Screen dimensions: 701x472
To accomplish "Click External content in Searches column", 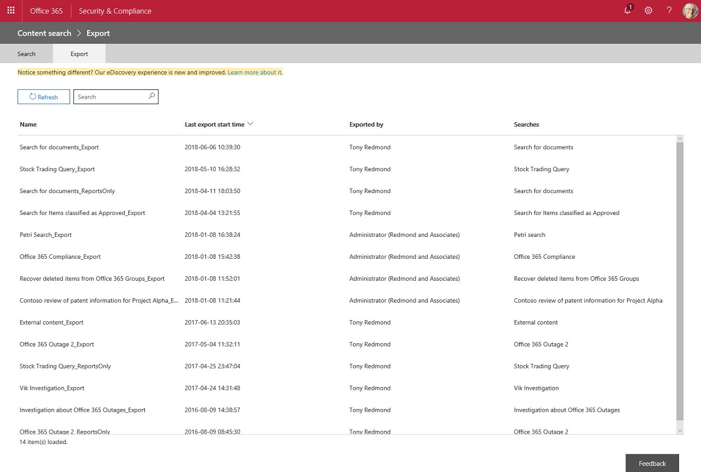I will coord(536,322).
